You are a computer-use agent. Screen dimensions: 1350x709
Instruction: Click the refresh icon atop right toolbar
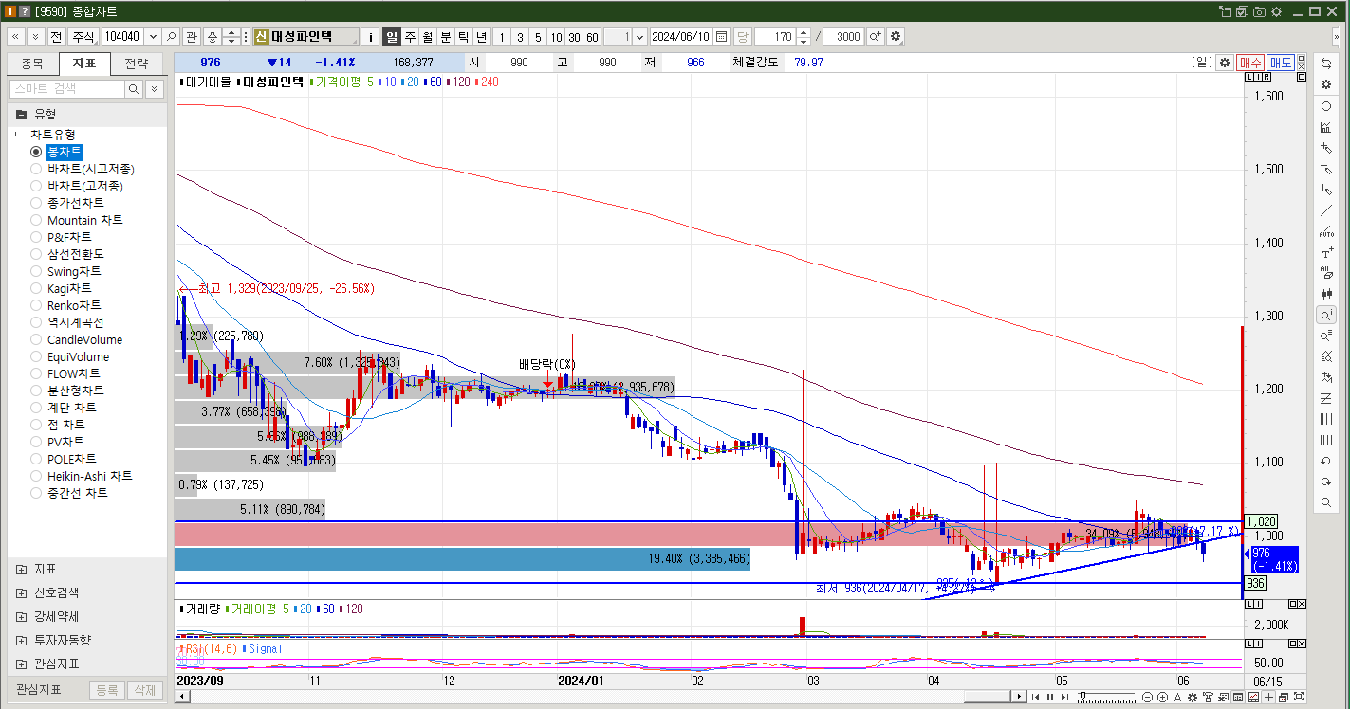(1326, 63)
